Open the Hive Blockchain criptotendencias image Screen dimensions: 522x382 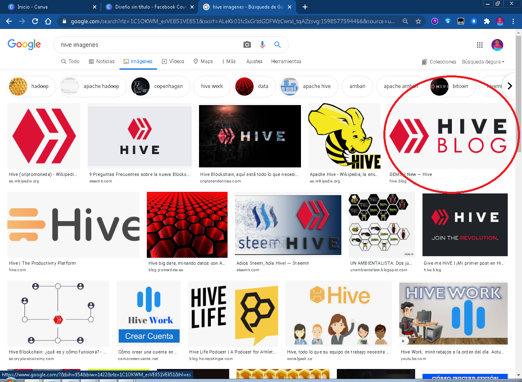click(250, 136)
